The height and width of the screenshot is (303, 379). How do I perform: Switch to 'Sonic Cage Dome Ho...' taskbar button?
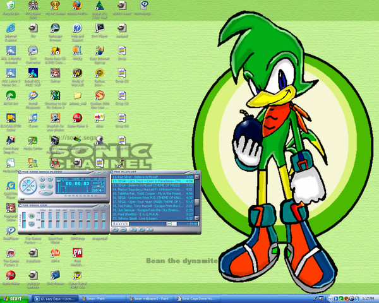pos(197,299)
